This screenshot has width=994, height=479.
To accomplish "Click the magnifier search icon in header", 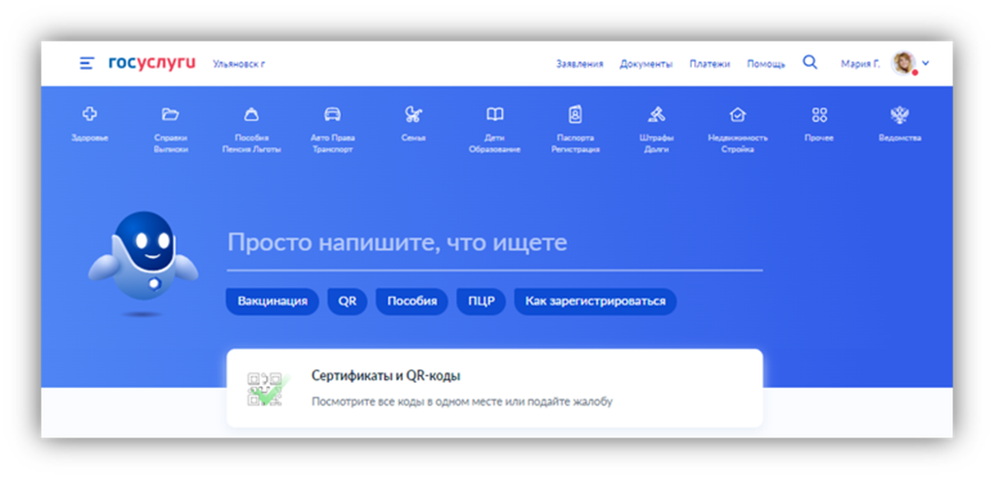I will (x=810, y=63).
